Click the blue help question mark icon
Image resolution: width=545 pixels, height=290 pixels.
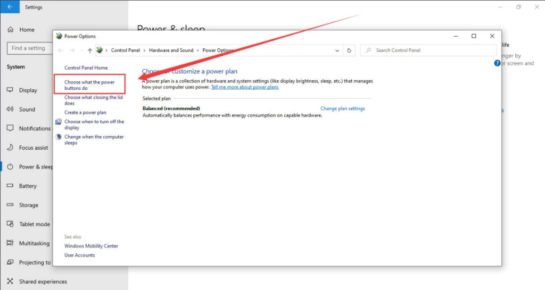point(497,63)
